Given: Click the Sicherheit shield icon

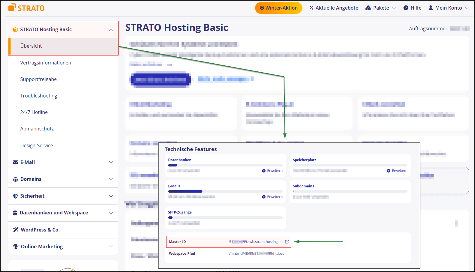Looking at the screenshot, I should tap(15, 196).
